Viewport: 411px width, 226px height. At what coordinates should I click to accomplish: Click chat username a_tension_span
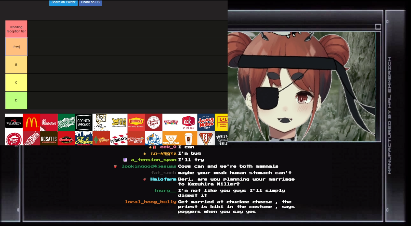[154, 160]
